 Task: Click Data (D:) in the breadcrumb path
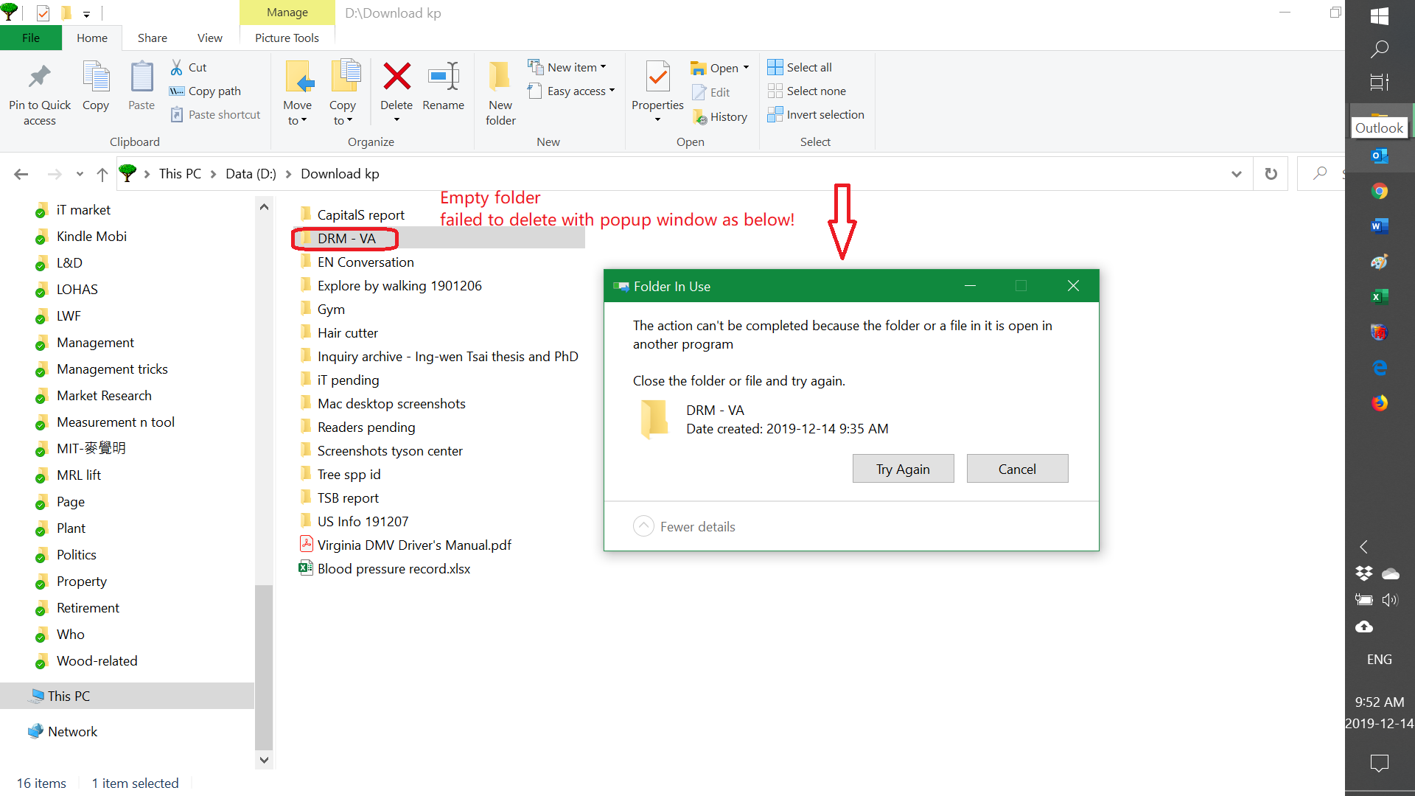click(x=251, y=174)
